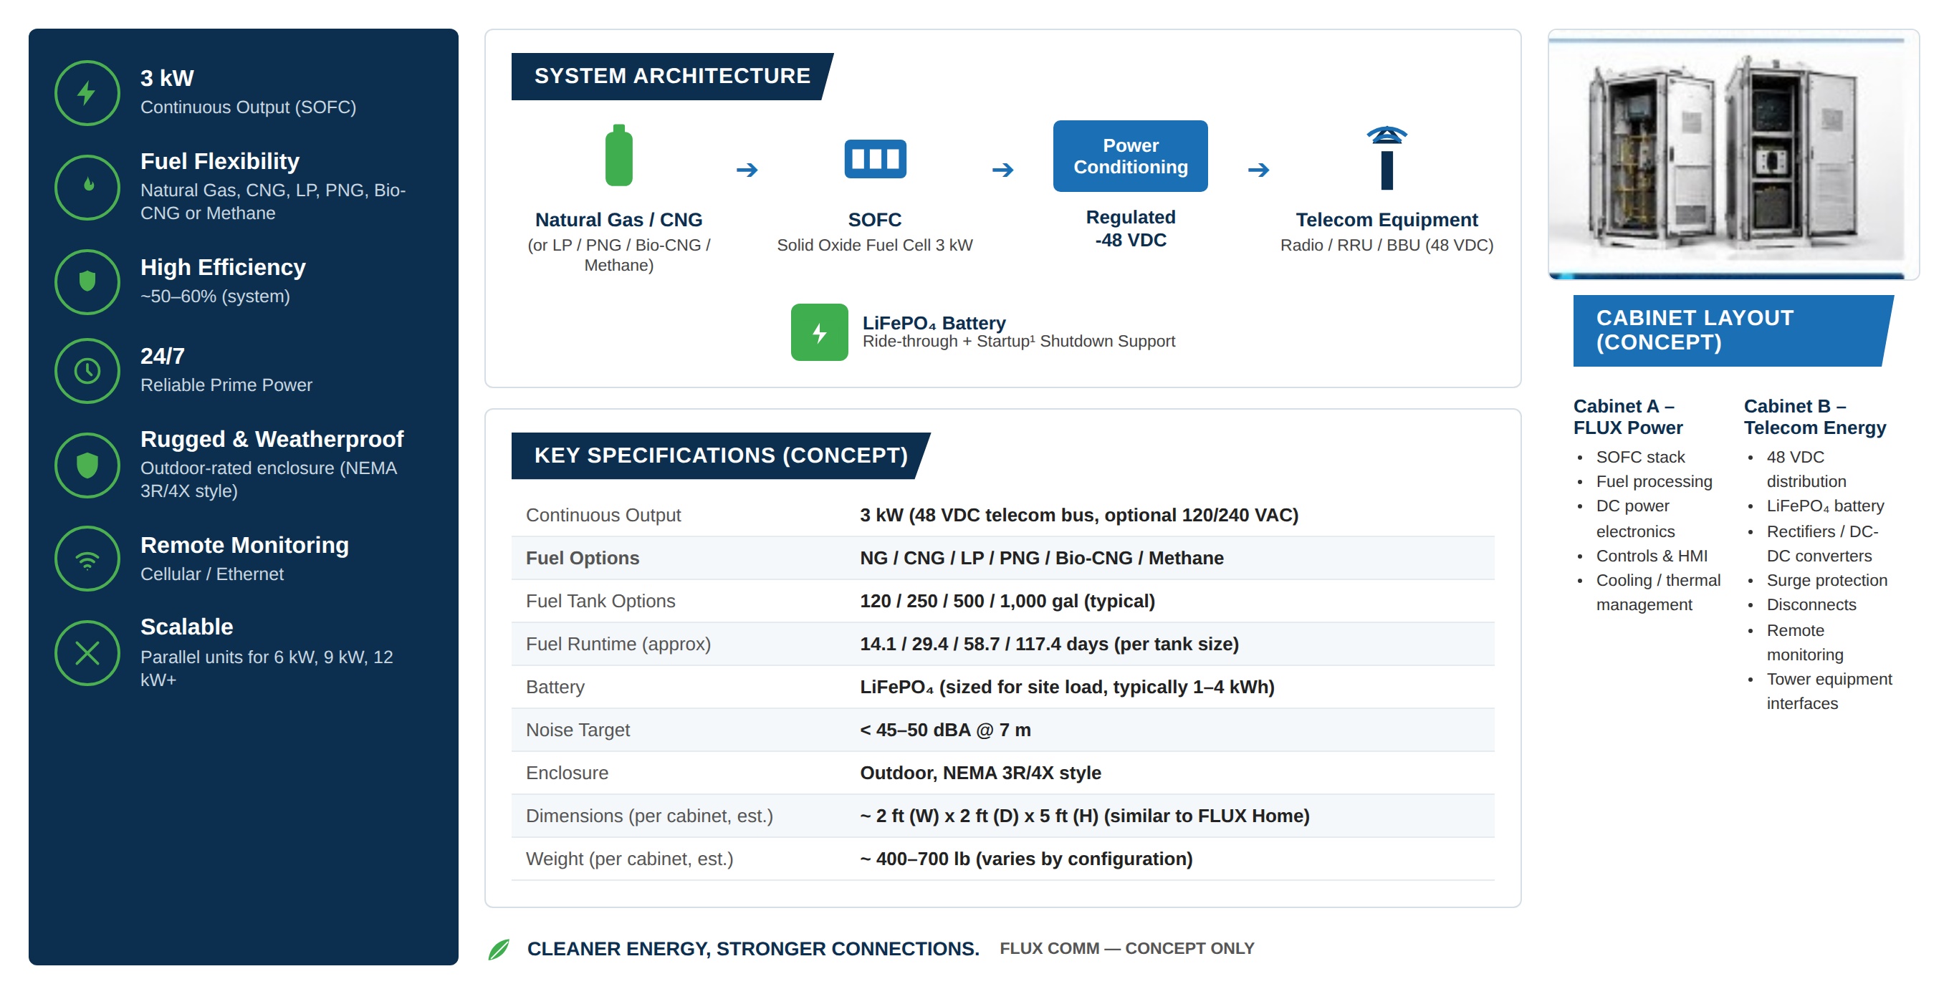Click the flame icon beside Fuel Flexibility
The height and width of the screenshot is (994, 1949).
click(x=87, y=187)
